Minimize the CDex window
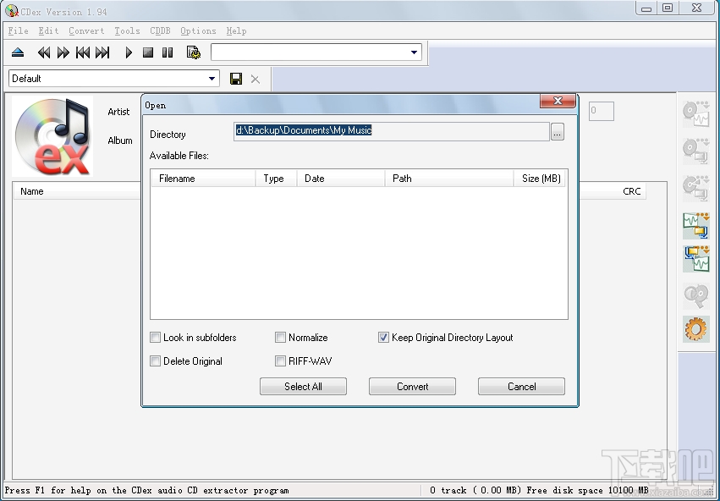 point(646,8)
